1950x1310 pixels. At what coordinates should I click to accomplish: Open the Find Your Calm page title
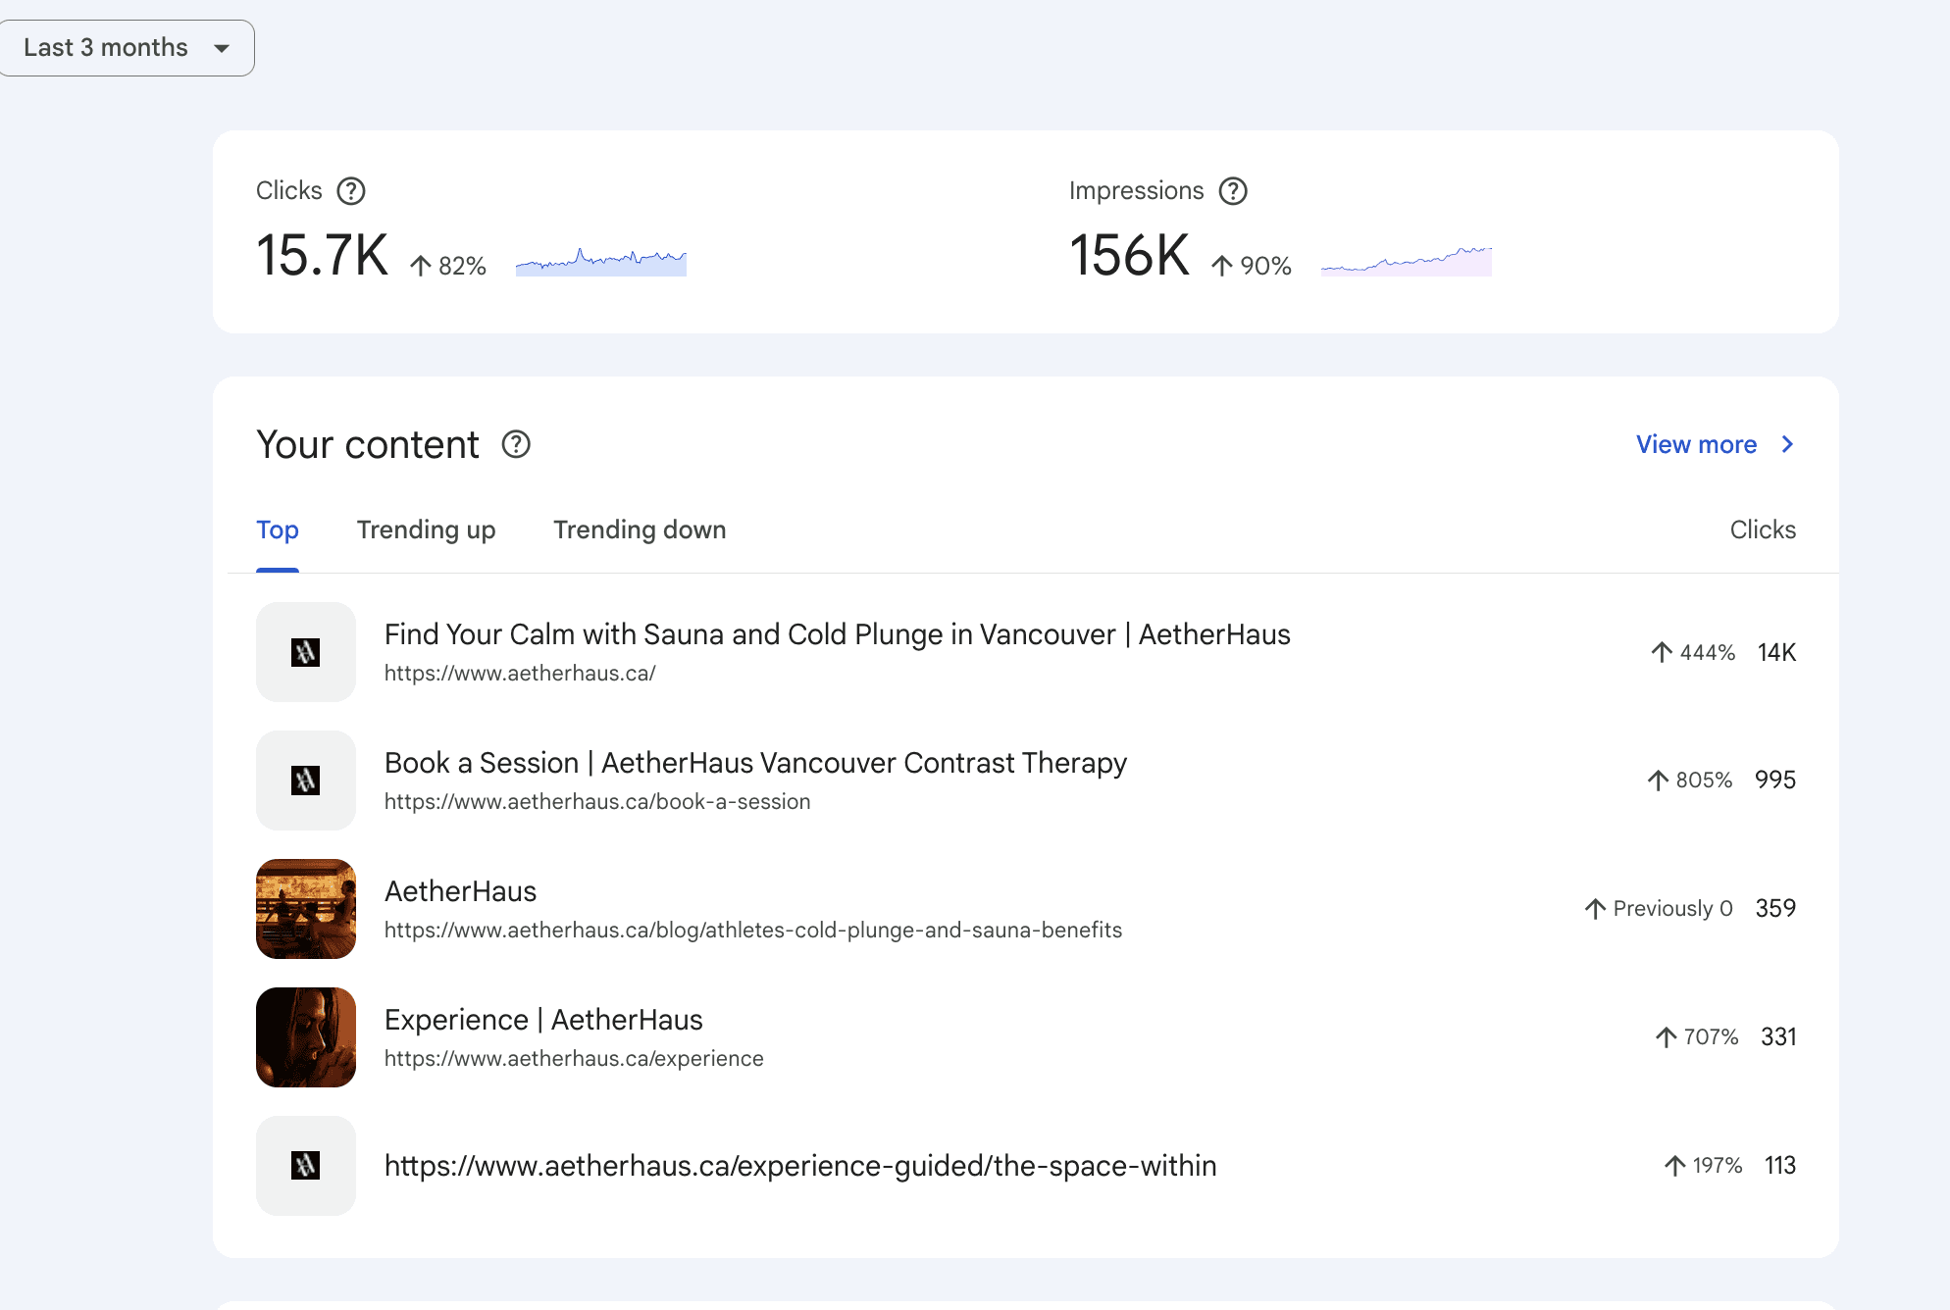coord(837,634)
